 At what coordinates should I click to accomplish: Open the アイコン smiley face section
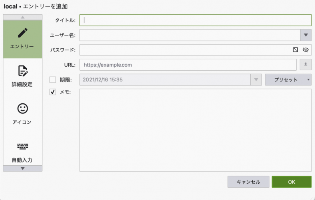click(x=22, y=109)
